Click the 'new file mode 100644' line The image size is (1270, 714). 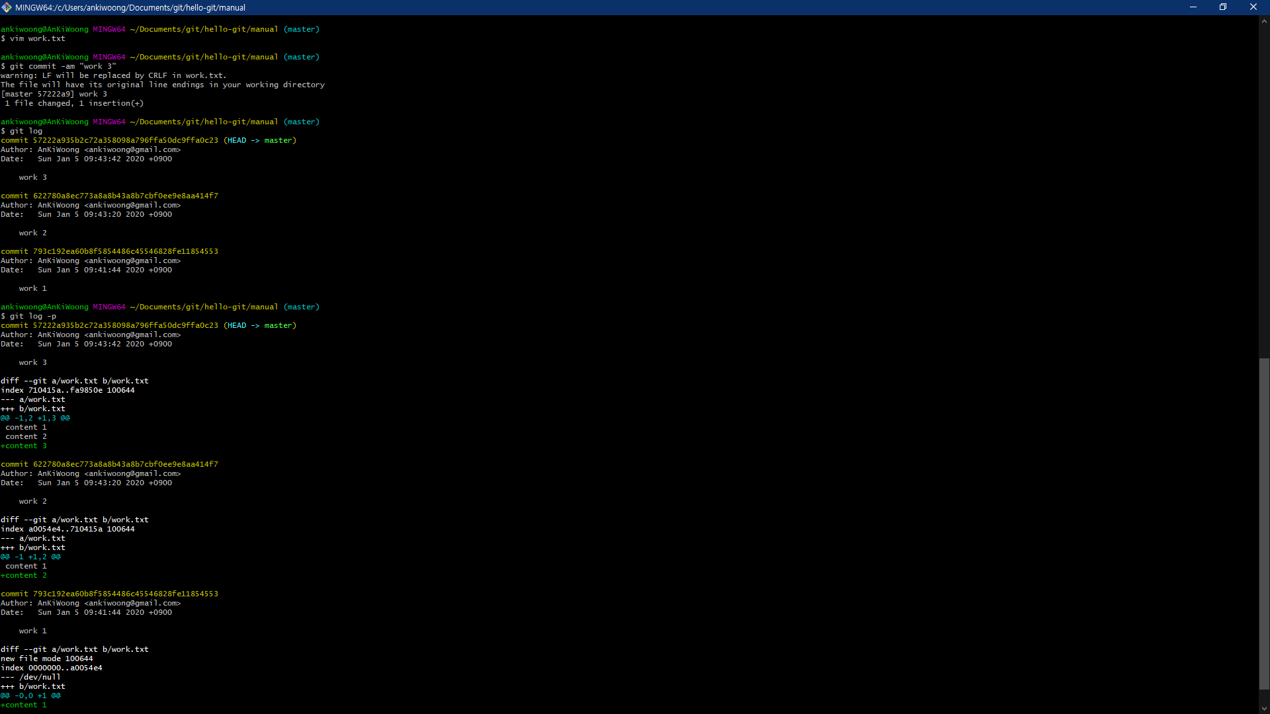pyautogui.click(x=46, y=658)
